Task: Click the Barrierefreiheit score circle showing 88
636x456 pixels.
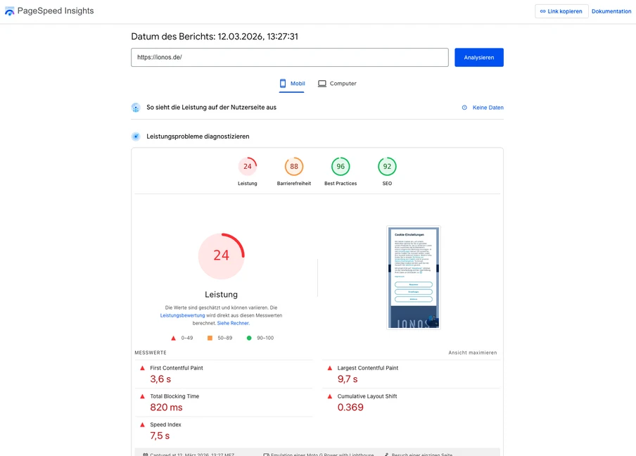Action: click(x=293, y=166)
